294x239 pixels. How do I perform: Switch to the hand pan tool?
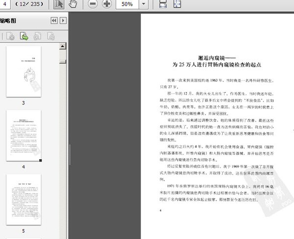pos(73,4)
